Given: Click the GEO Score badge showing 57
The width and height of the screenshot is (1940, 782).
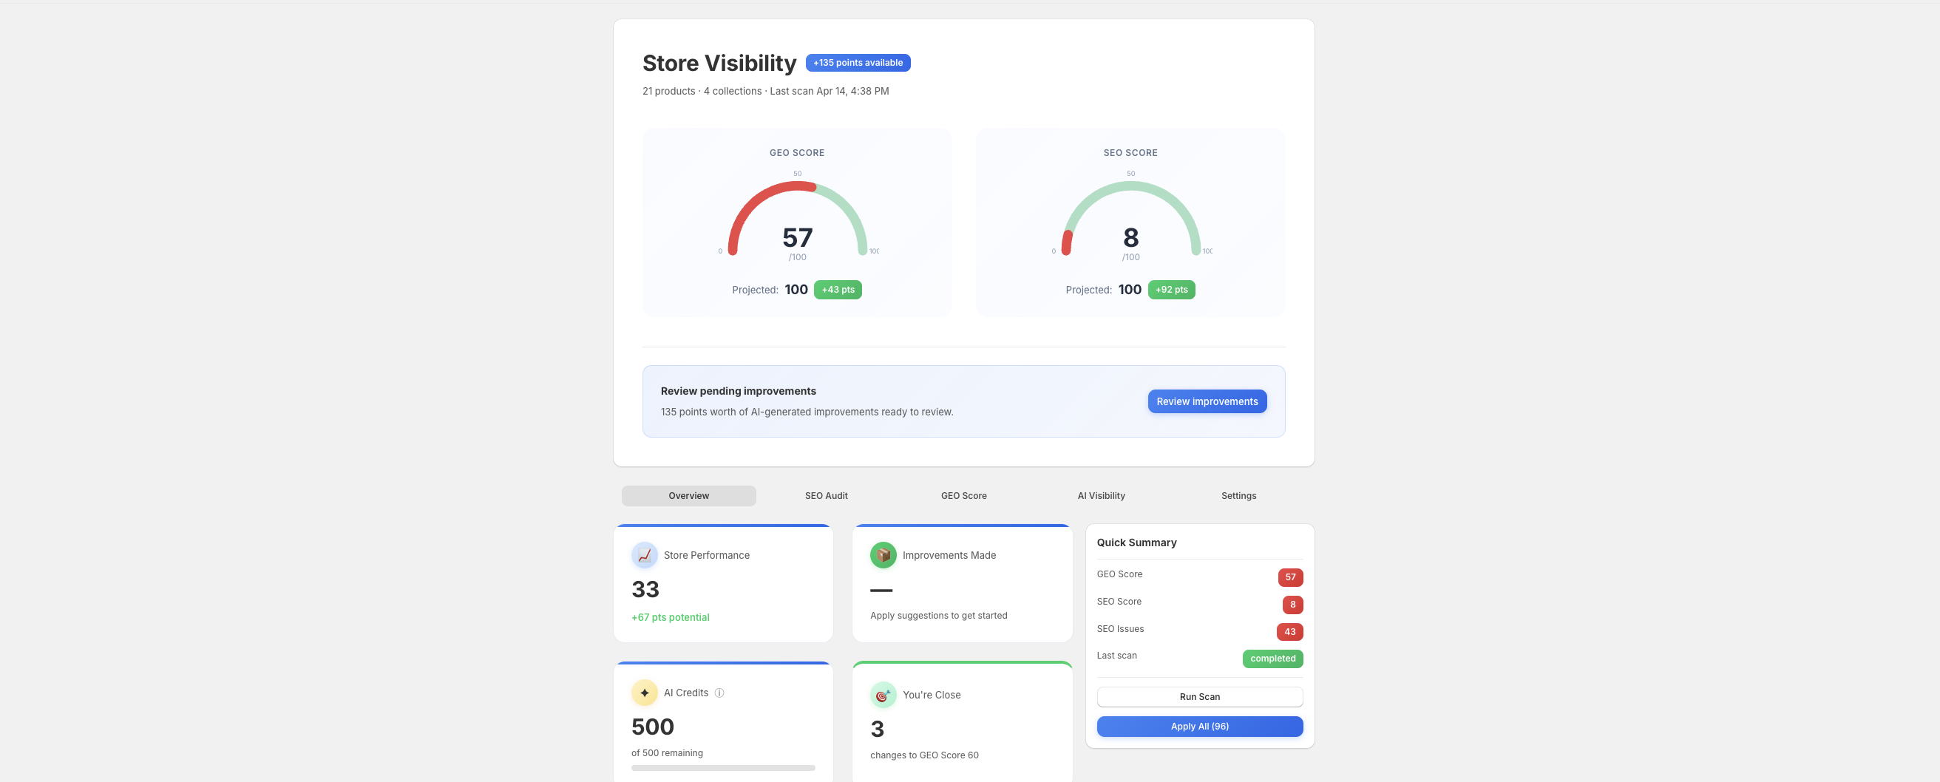Looking at the screenshot, I should point(1290,577).
